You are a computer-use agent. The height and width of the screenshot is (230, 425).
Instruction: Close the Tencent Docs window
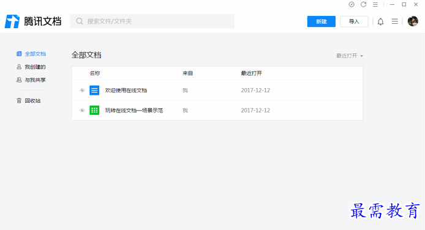pyautogui.click(x=416, y=4)
